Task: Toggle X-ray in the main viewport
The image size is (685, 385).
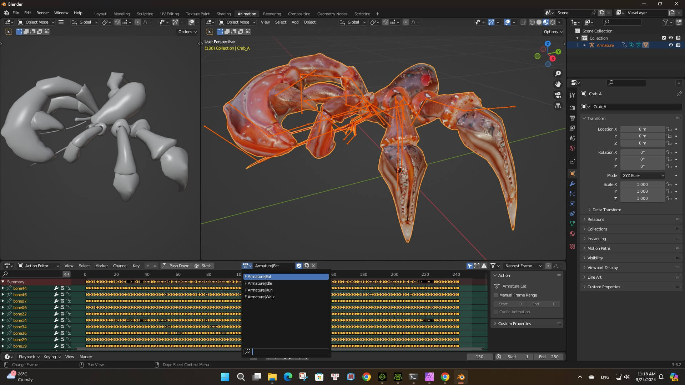Action: coord(523,22)
